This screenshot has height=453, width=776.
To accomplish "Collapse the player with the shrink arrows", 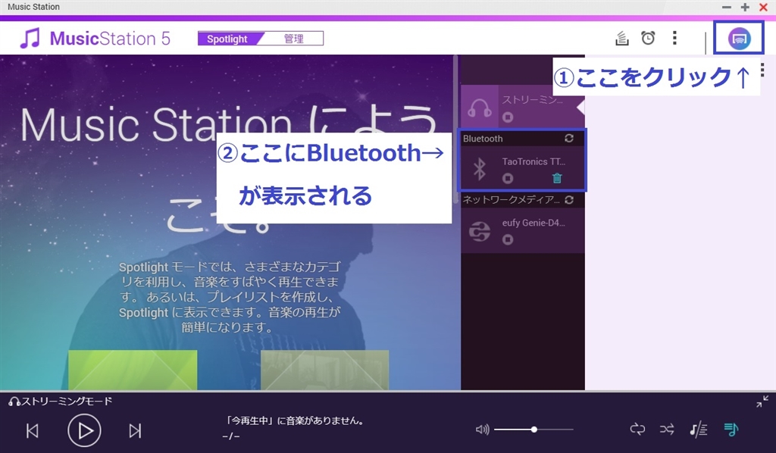I will 762,401.
